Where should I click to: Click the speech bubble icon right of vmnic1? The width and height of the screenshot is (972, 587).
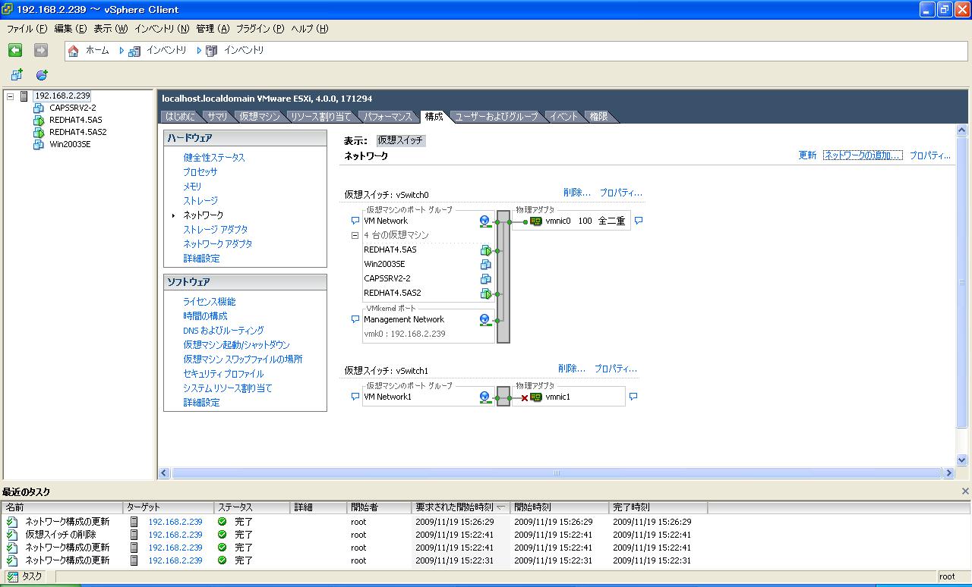633,397
